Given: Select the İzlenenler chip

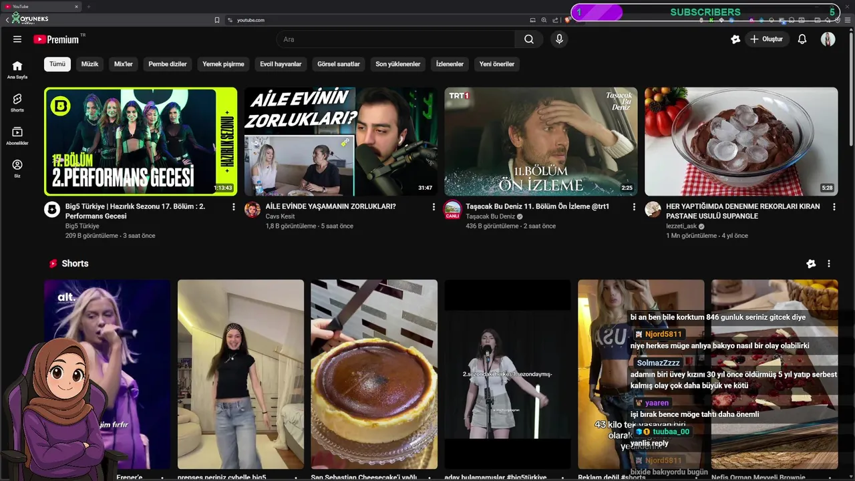Looking at the screenshot, I should 450,64.
